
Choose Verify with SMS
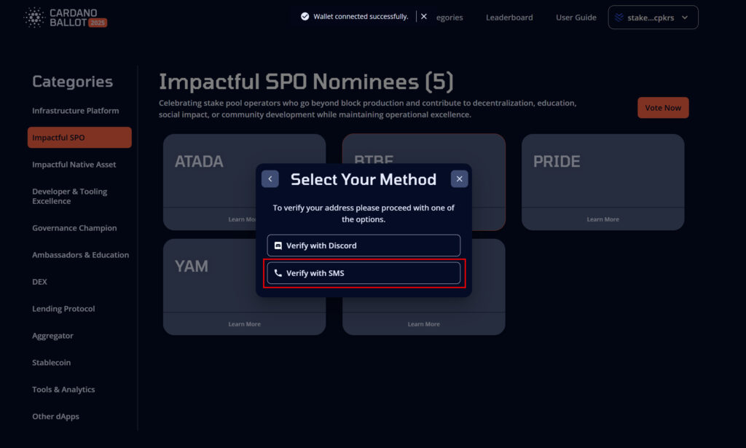[x=364, y=273]
